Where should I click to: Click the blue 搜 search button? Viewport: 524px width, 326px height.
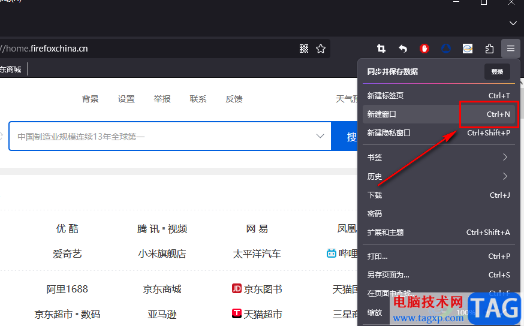[x=345, y=136]
